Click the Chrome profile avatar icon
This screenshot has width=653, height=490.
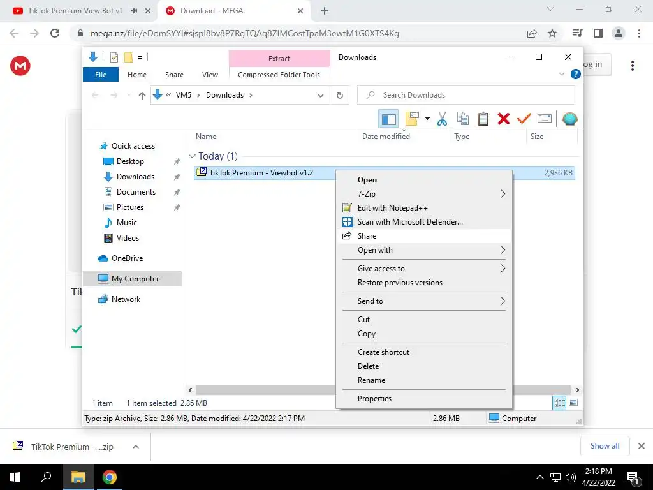[619, 33]
